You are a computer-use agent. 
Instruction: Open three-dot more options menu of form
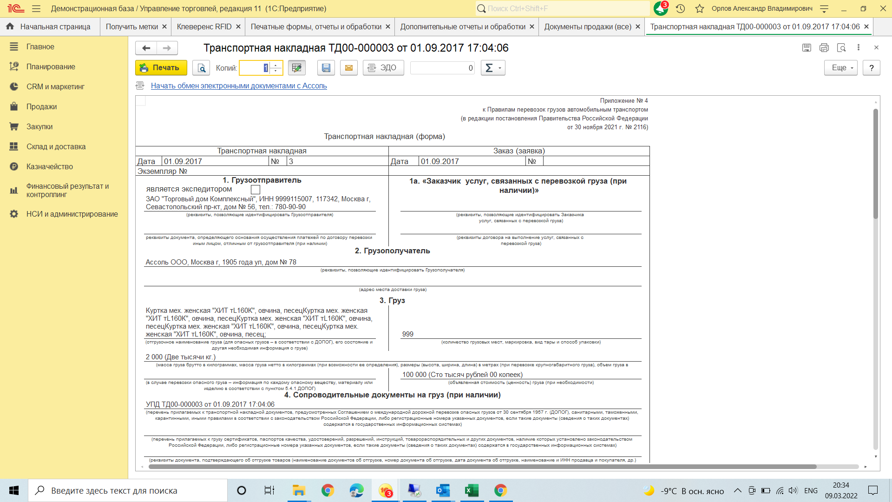coord(859,47)
